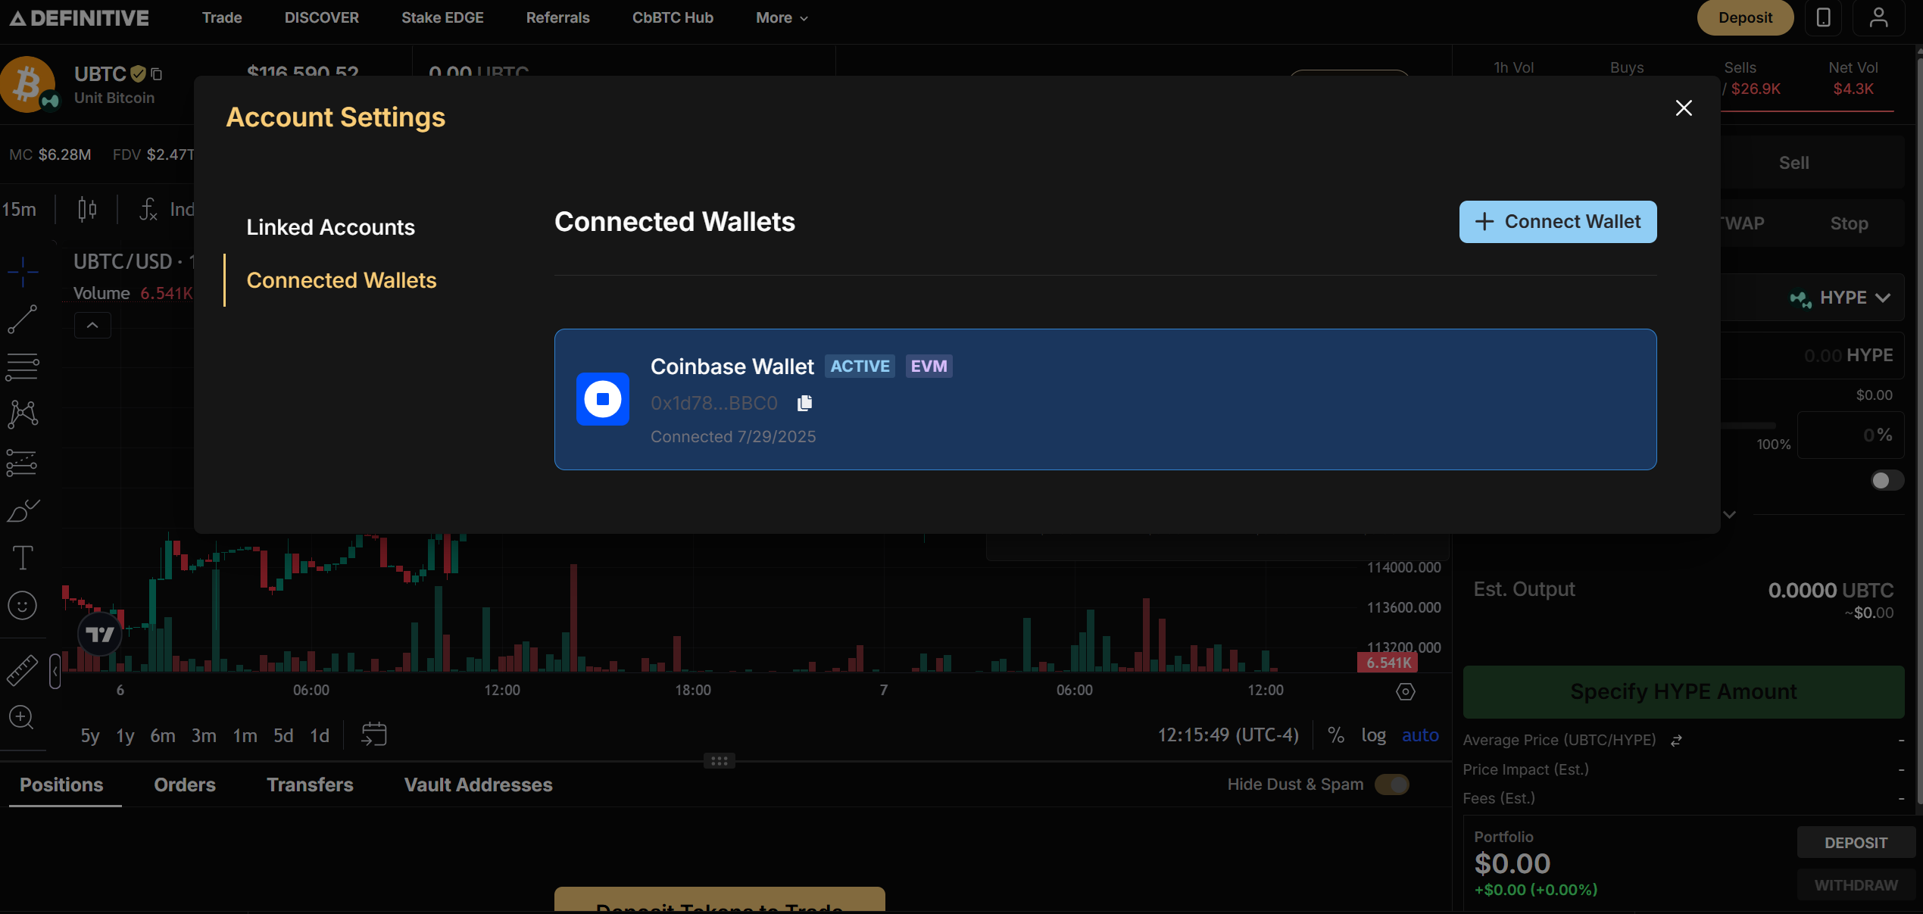This screenshot has width=1923, height=914.
Task: Toggle Hide Dust & Spam switch
Action: click(1392, 785)
